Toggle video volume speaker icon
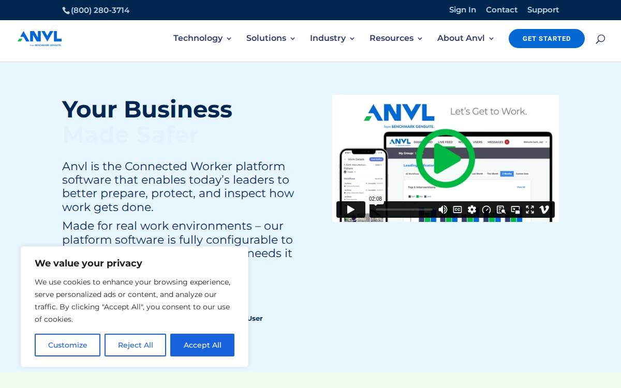Image resolution: width=621 pixels, height=388 pixels. (443, 210)
